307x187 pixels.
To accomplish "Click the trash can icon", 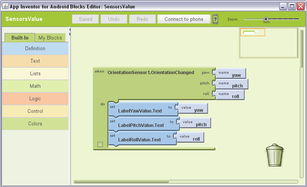I will pyautogui.click(x=275, y=155).
